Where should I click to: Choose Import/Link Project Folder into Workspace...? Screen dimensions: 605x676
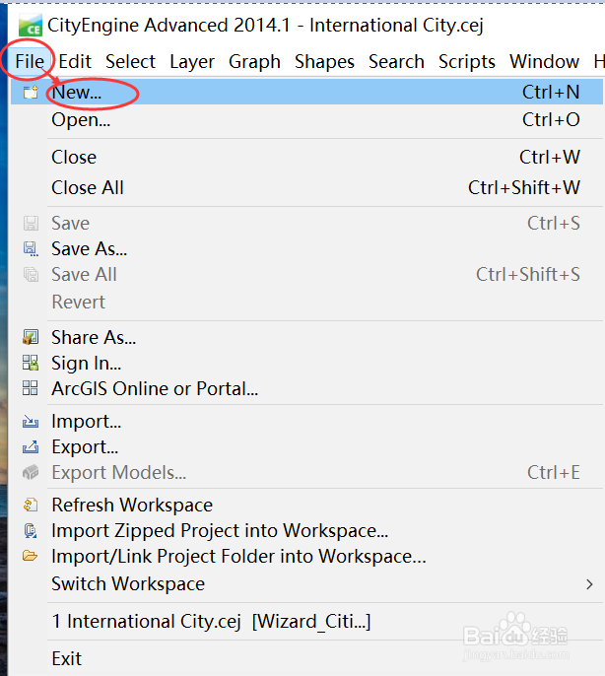tap(306, 556)
